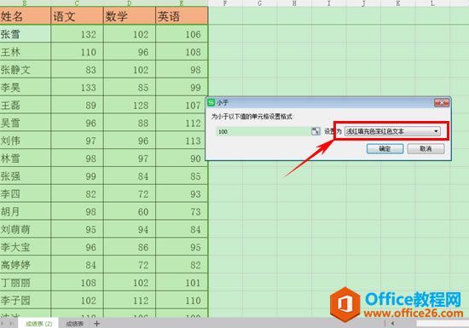Click the 确定 button
This screenshot has width=469, height=328.
[x=385, y=148]
